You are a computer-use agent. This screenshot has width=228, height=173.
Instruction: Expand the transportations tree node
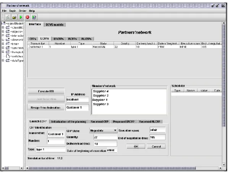[3, 52]
